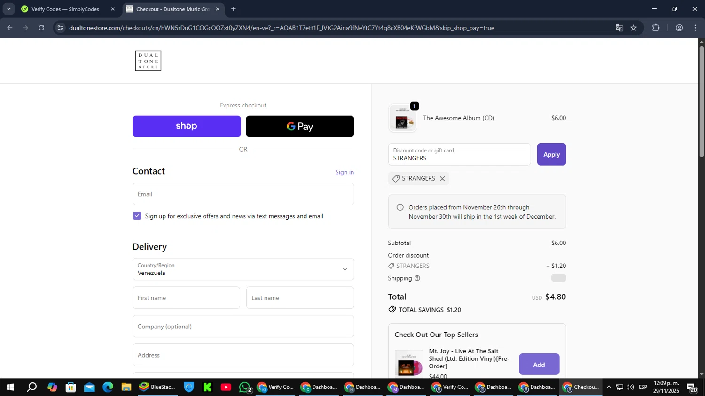
Task: Open Microsoft Store from the taskbar
Action: [71, 387]
